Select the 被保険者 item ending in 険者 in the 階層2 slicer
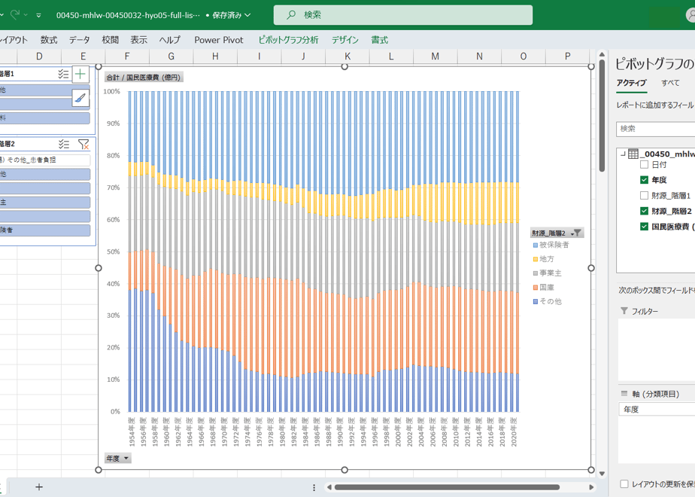This screenshot has width=695, height=497. 45,230
